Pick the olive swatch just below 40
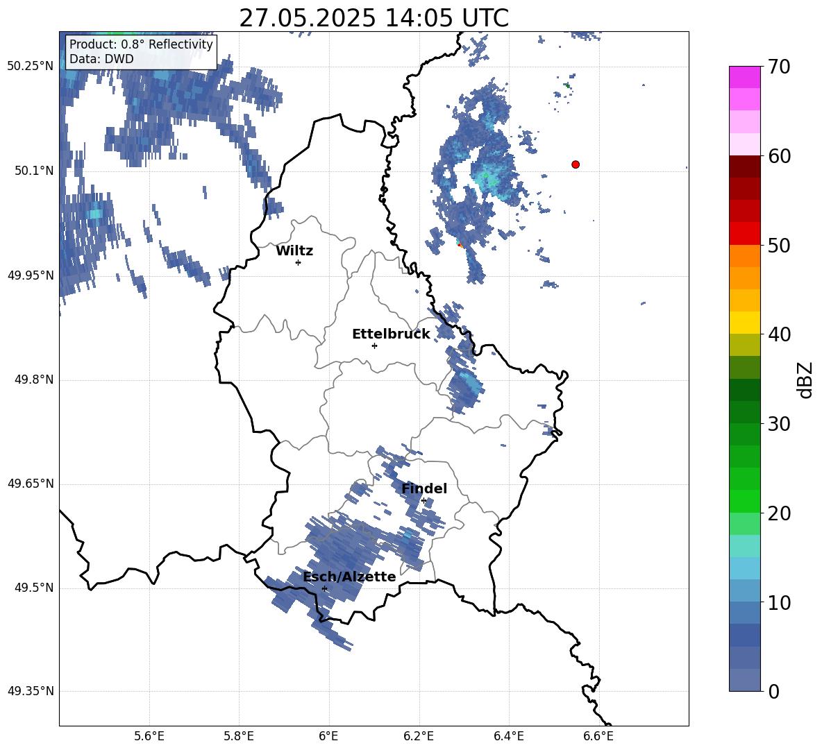 (744, 345)
